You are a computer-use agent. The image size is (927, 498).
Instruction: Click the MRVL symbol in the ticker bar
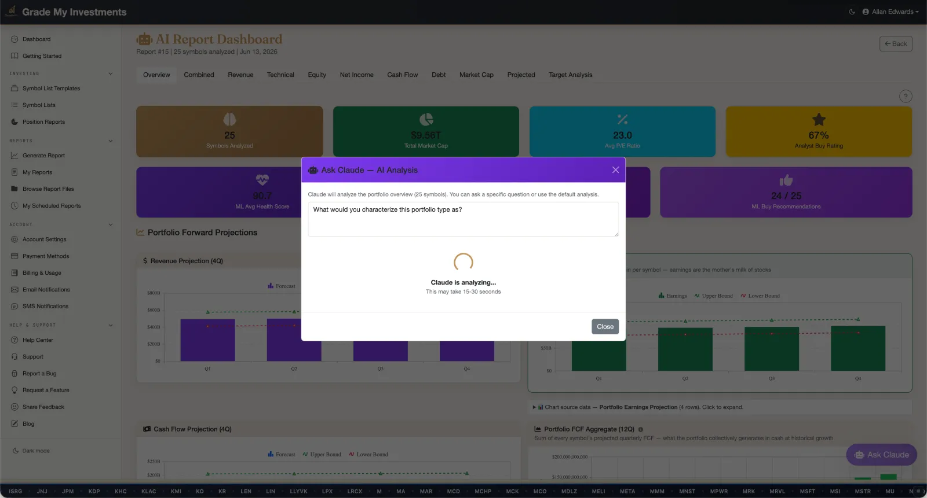tap(778, 492)
